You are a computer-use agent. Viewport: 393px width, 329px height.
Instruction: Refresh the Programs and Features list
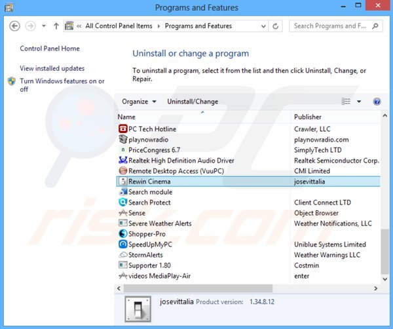(x=276, y=26)
